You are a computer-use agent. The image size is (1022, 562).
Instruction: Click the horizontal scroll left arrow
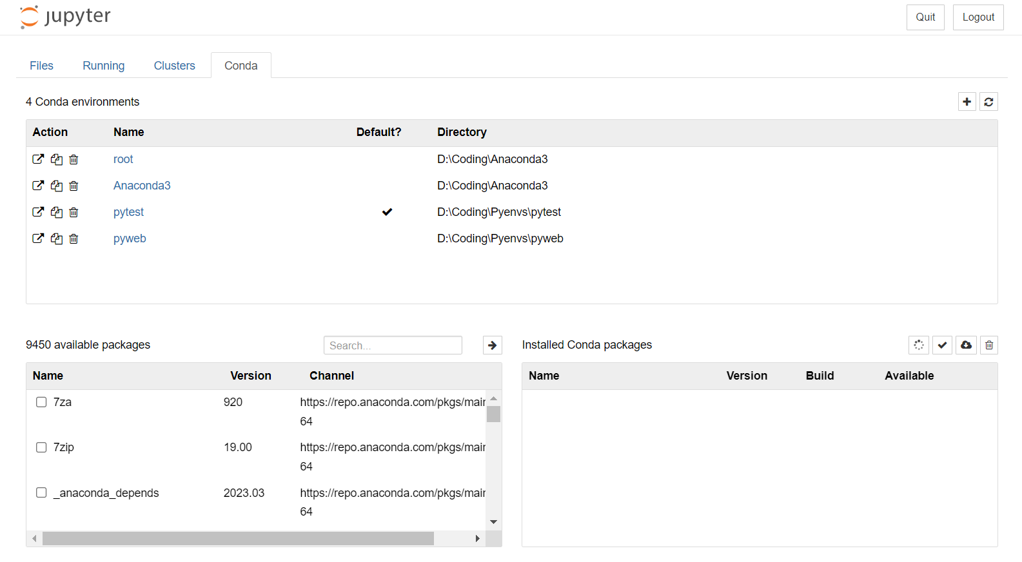click(34, 539)
